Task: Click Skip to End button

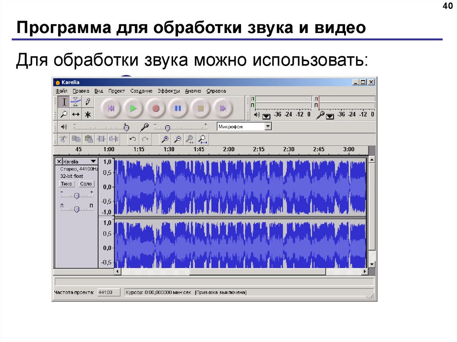Action: pyautogui.click(x=223, y=109)
